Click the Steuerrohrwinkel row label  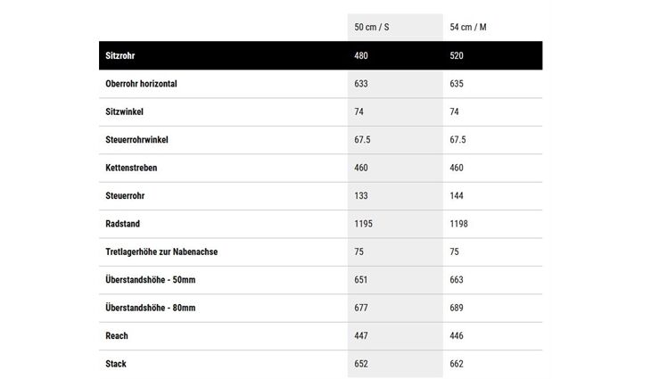136,139
